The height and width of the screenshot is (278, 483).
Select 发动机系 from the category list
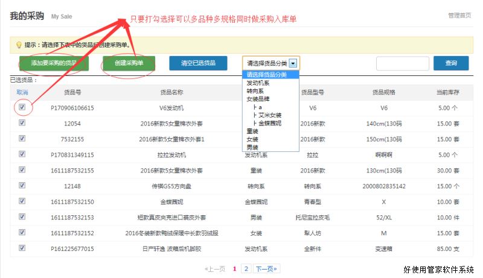pyautogui.click(x=258, y=83)
